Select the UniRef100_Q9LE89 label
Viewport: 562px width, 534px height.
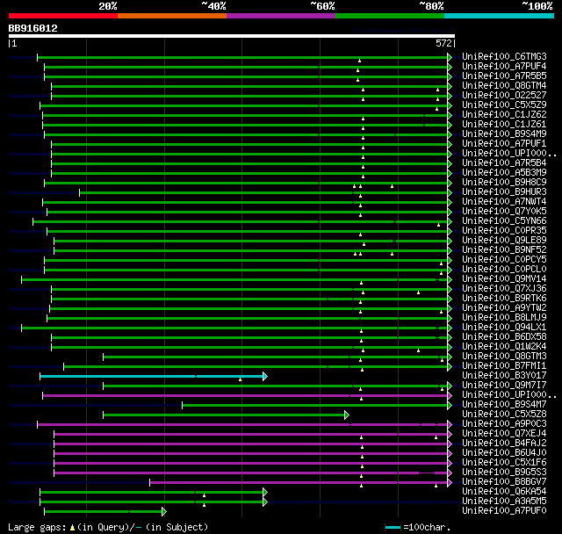(504, 241)
